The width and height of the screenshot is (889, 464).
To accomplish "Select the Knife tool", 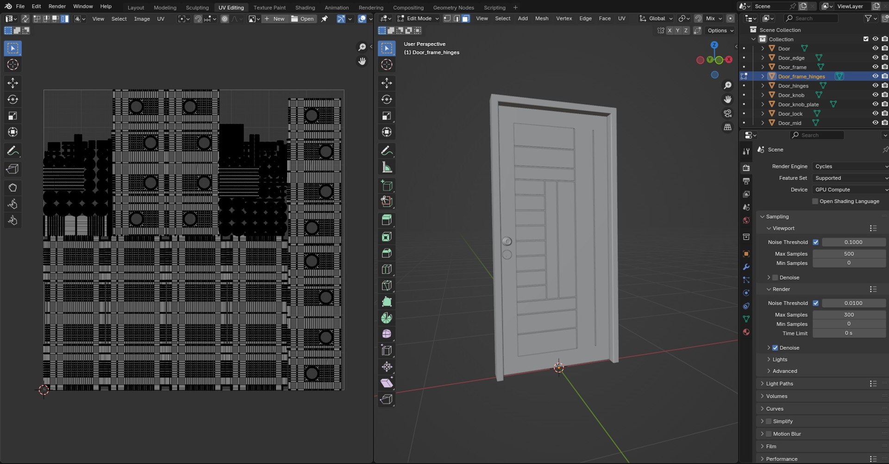I will coord(387,285).
